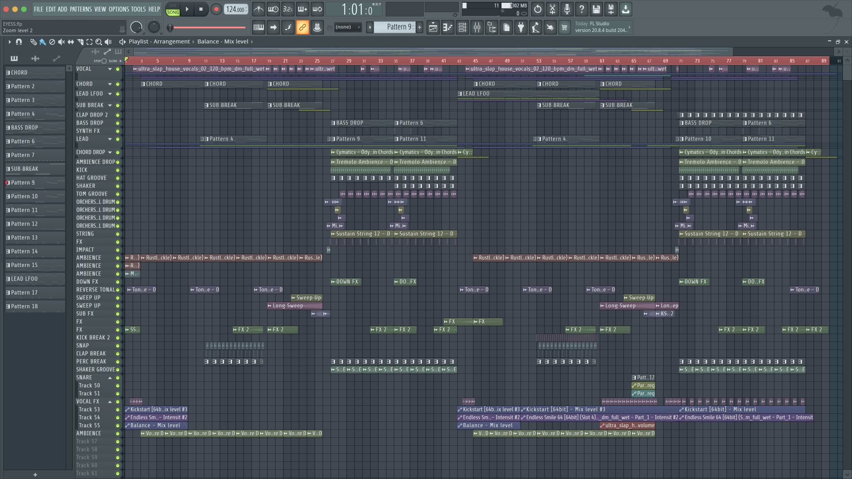Collapse the LEAD LFOO group arrow
852x479 pixels.
pos(110,94)
